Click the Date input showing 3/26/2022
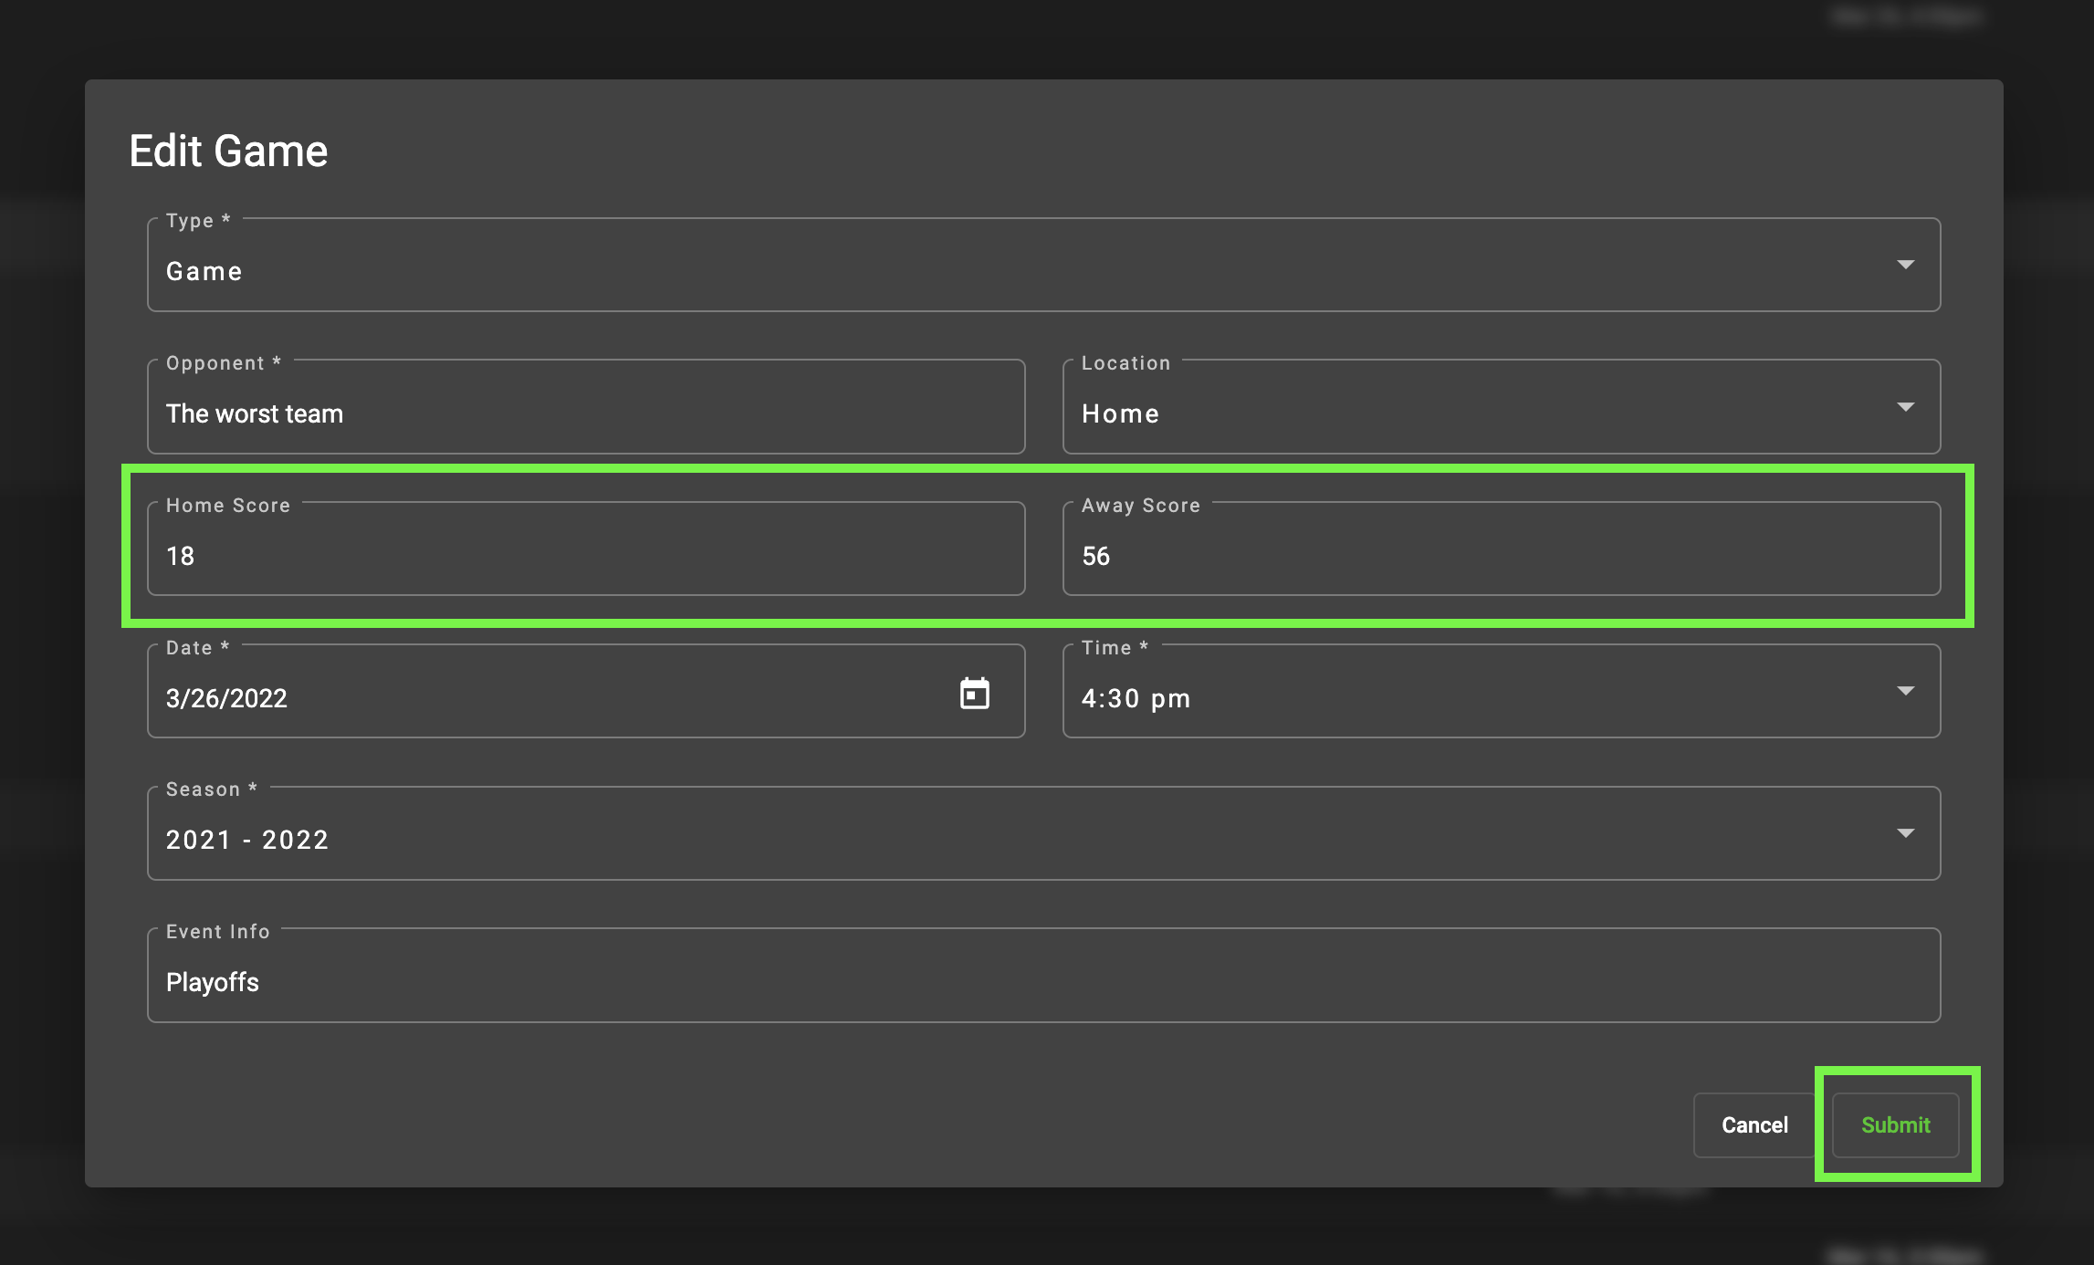2094x1265 pixels. [x=548, y=697]
